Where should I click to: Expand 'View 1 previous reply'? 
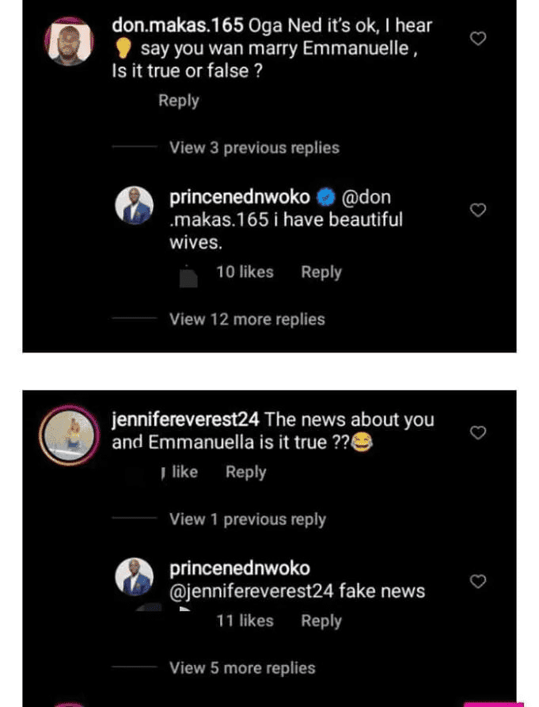coord(248,519)
